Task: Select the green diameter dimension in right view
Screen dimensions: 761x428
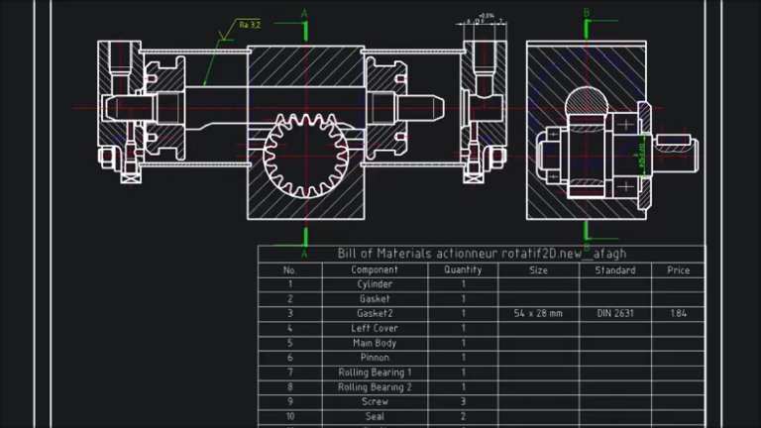Action: coord(640,156)
